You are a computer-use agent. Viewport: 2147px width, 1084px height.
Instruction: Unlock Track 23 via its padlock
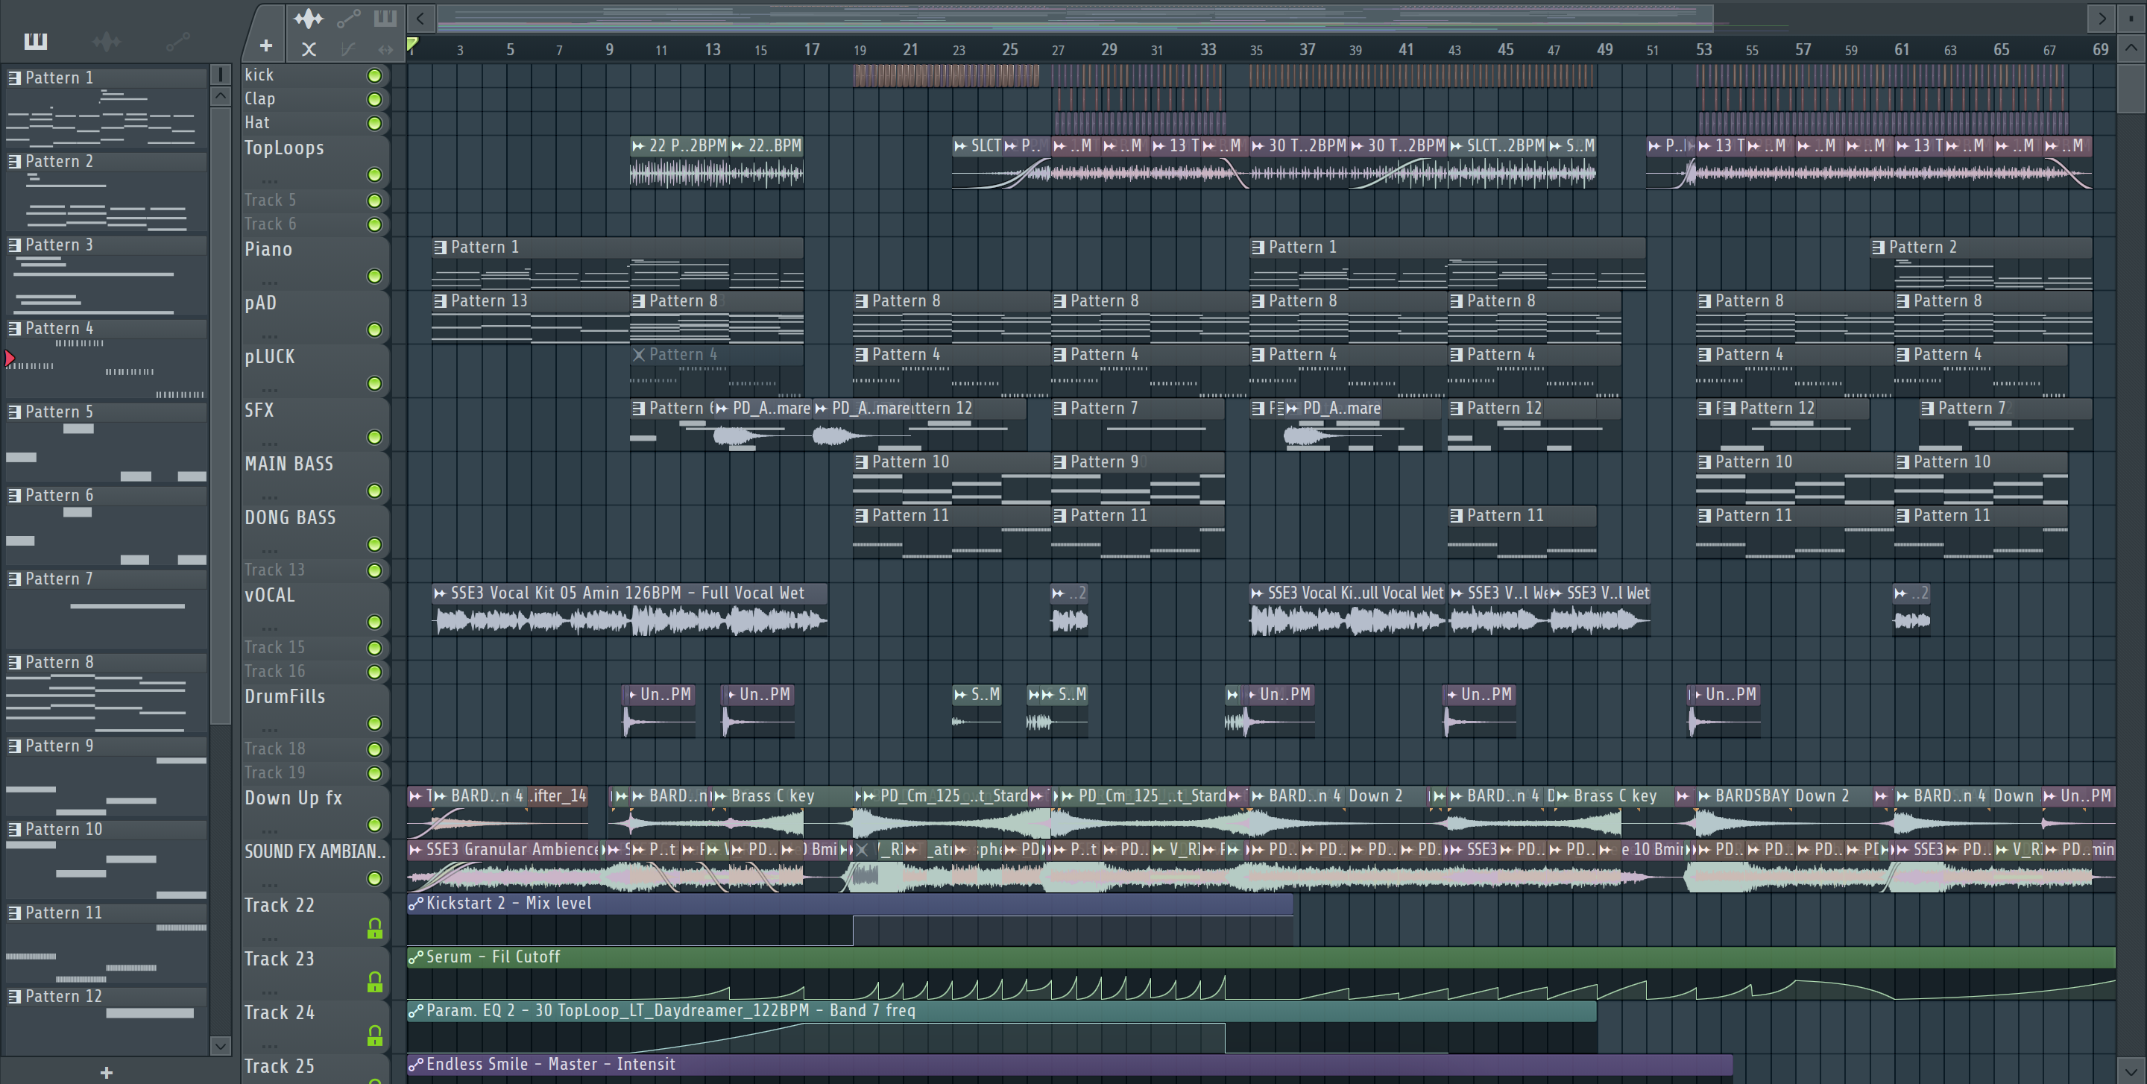(x=375, y=983)
